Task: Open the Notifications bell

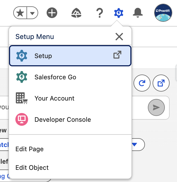Action: 138,13
